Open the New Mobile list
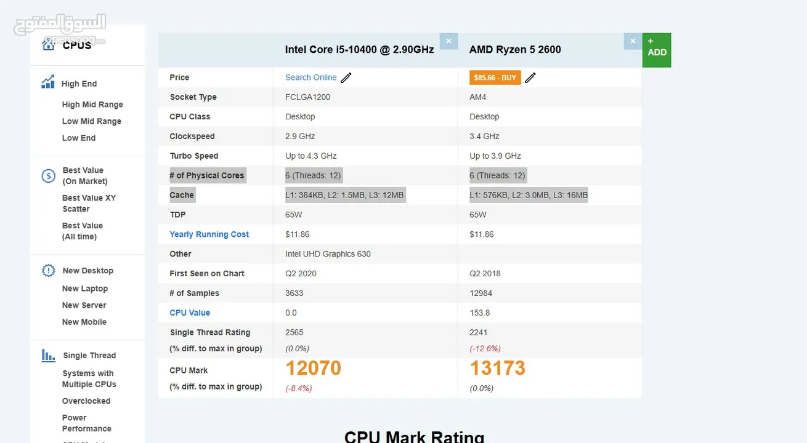 click(84, 322)
